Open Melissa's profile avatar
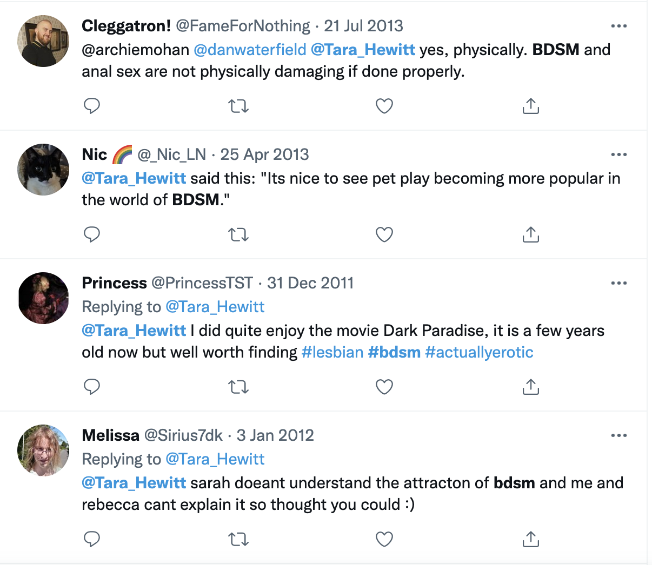 [x=43, y=450]
